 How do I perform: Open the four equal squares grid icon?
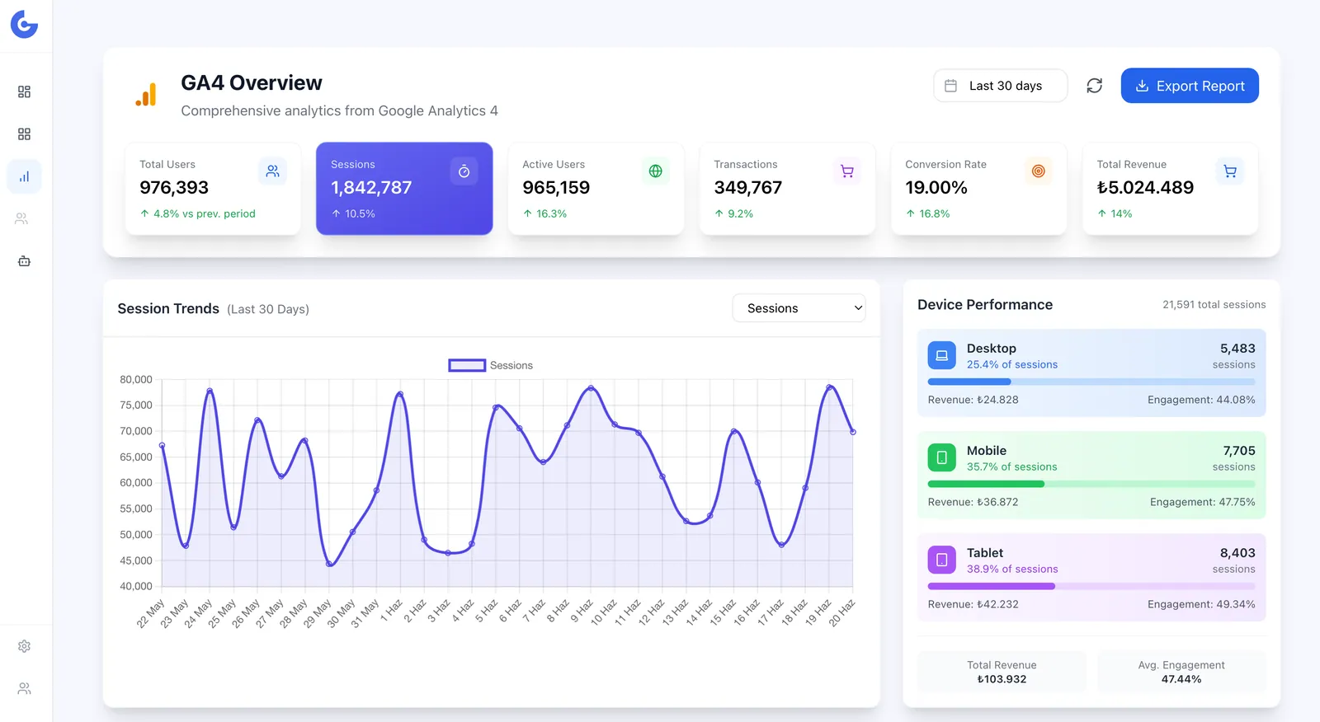click(x=24, y=134)
